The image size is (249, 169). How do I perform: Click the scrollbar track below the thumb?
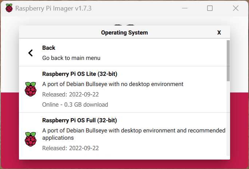tap(228, 119)
